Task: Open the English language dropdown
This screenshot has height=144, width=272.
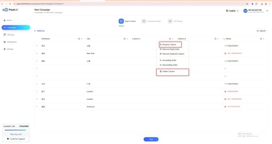Action: 232,11
